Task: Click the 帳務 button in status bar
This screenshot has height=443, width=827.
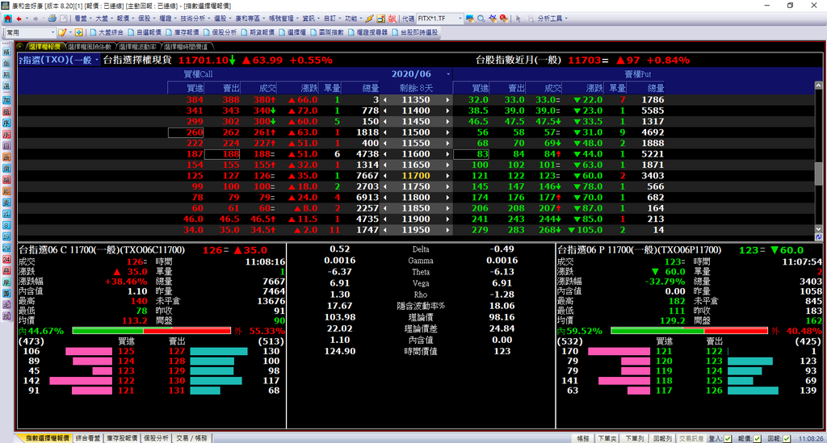Action: (582, 438)
